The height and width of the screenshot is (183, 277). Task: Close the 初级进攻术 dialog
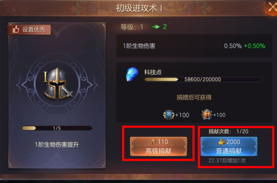[x=271, y=8]
